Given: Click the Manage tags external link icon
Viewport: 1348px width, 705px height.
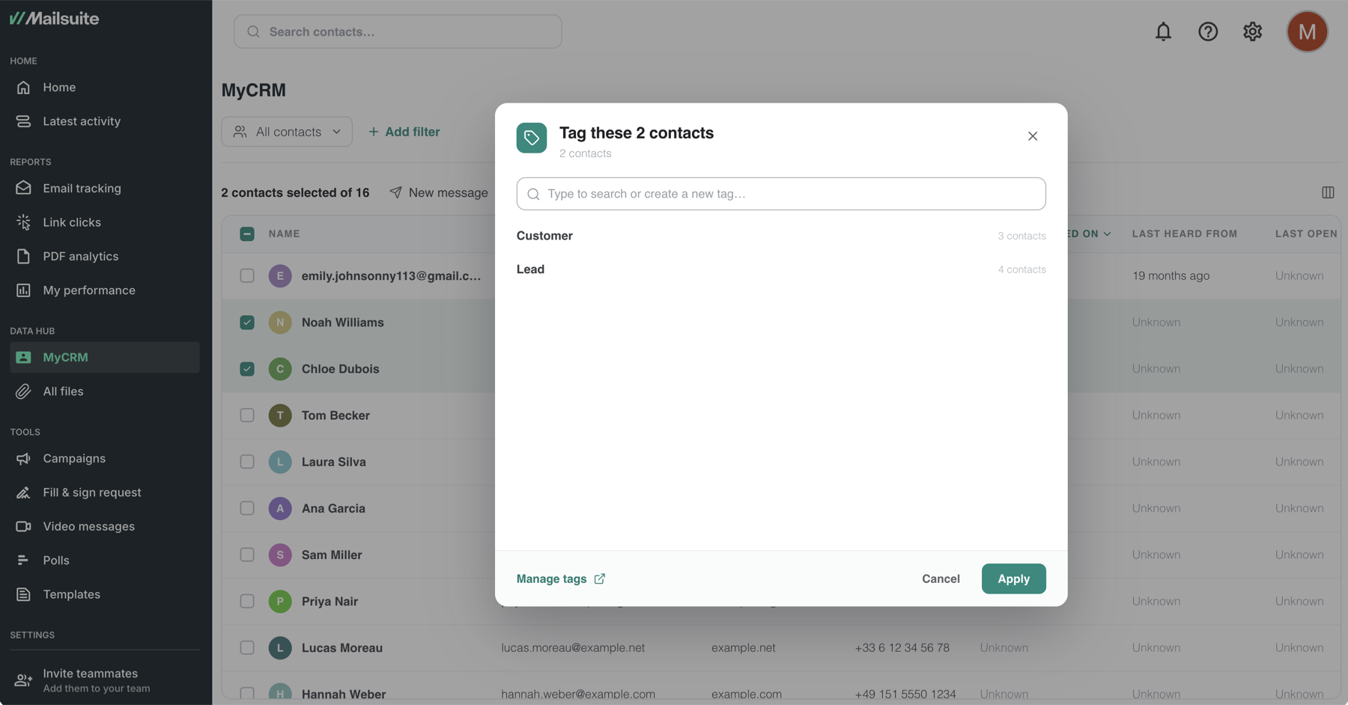Looking at the screenshot, I should (600, 579).
